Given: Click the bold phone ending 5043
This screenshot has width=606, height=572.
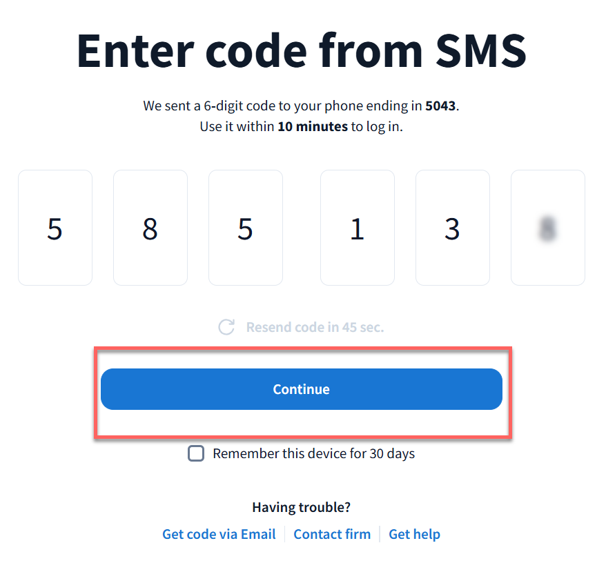Looking at the screenshot, I should 440,106.
